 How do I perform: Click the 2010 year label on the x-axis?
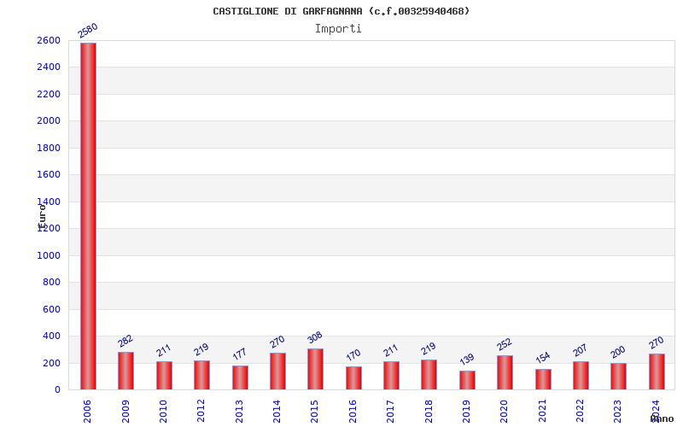point(163,412)
